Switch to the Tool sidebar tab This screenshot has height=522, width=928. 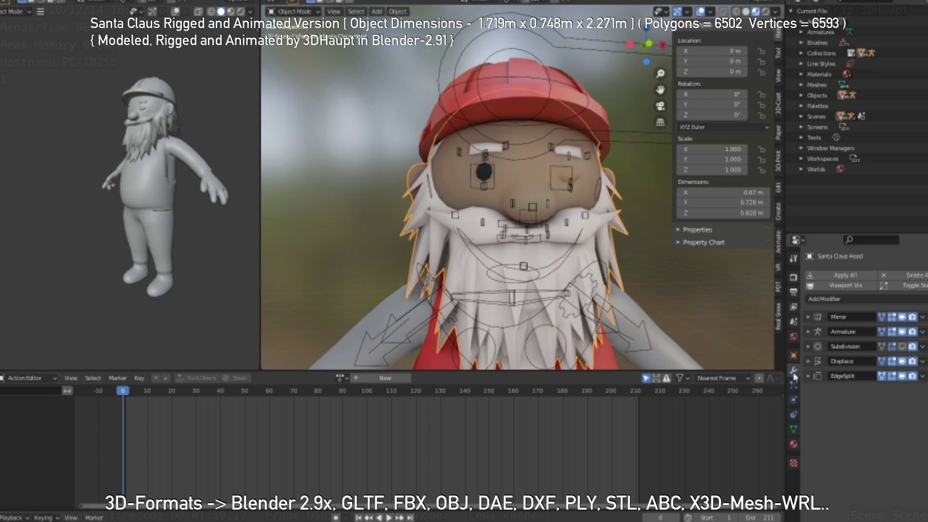(x=778, y=53)
